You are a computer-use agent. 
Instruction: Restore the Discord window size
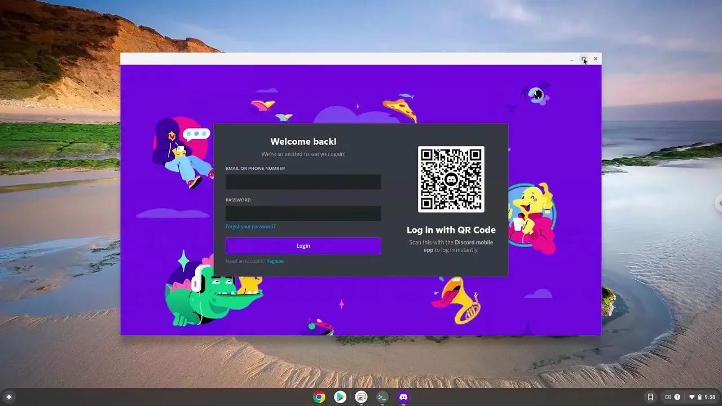tap(583, 59)
